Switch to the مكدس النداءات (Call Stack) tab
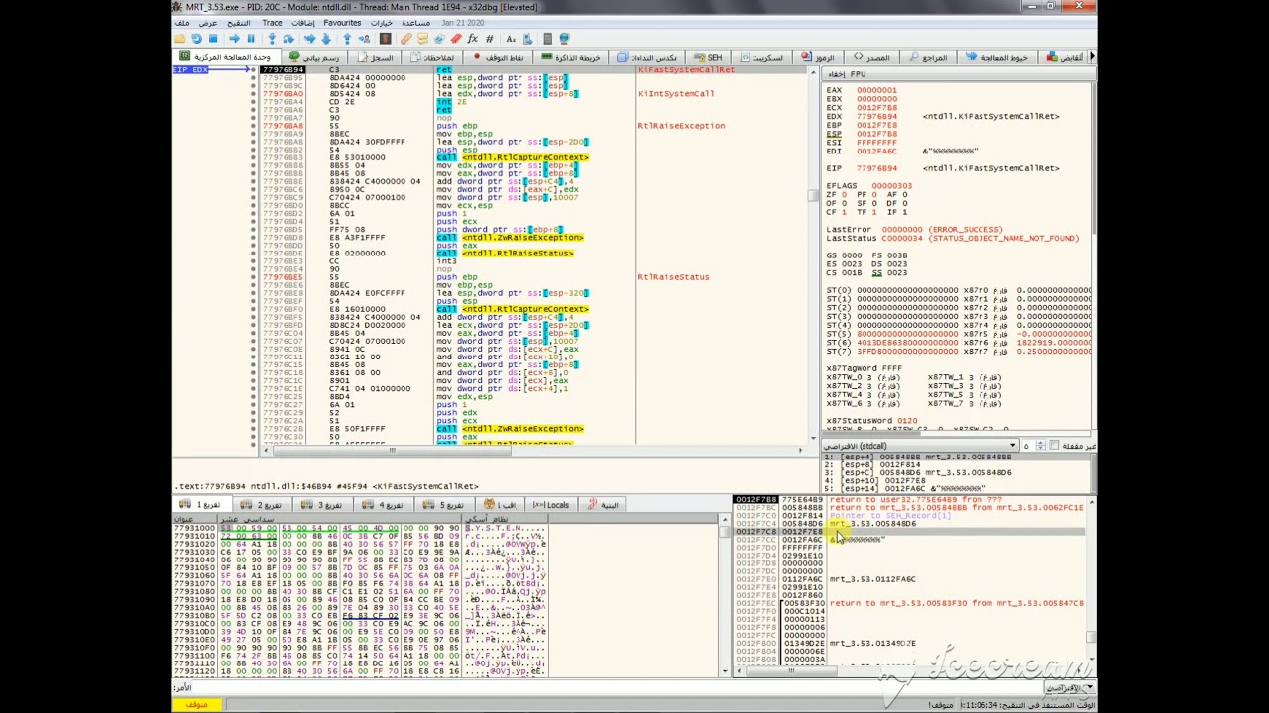 [x=647, y=57]
